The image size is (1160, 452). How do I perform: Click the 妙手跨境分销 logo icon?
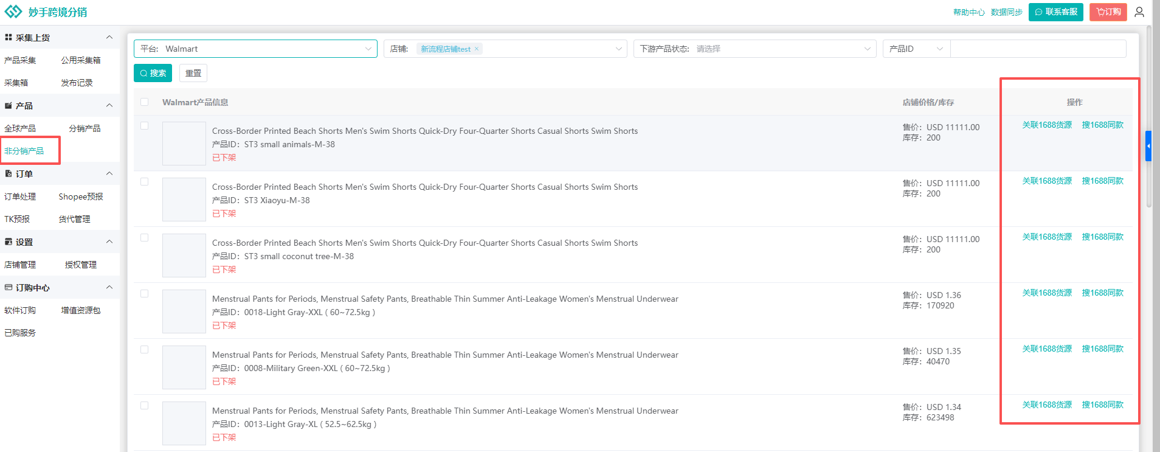click(13, 12)
